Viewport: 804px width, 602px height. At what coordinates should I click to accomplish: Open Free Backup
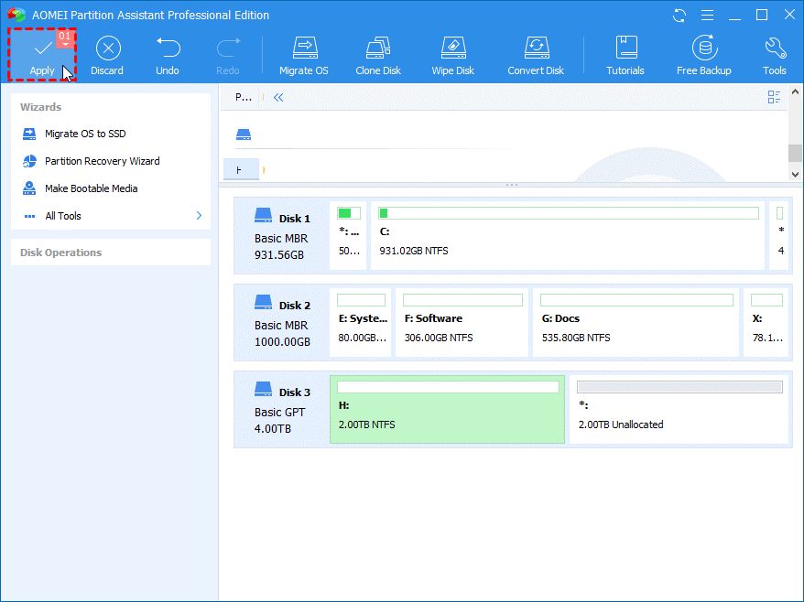tap(704, 55)
